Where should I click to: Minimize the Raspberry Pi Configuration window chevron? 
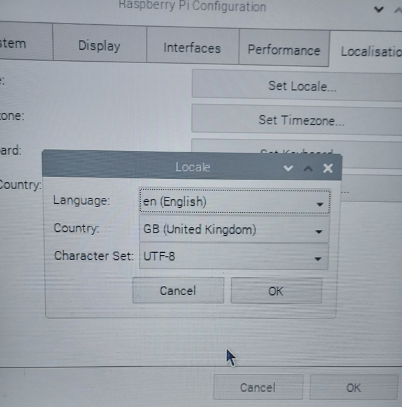379,10
